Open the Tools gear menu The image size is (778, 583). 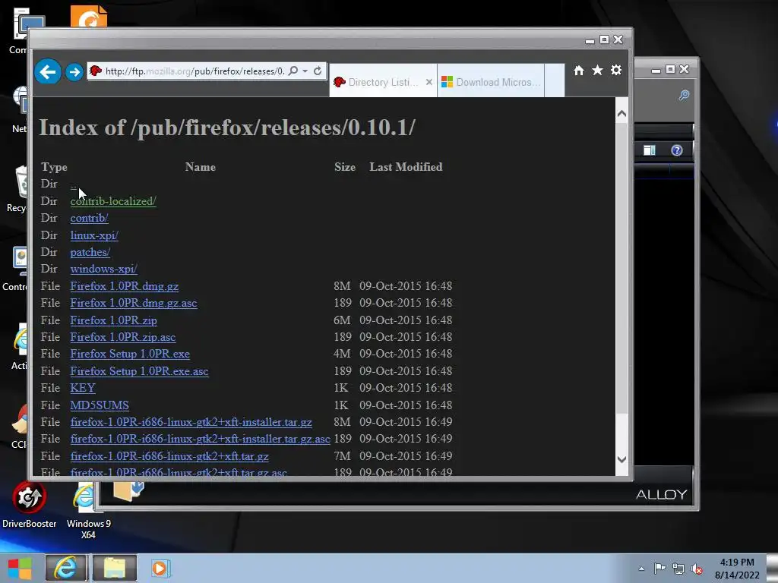pos(616,71)
